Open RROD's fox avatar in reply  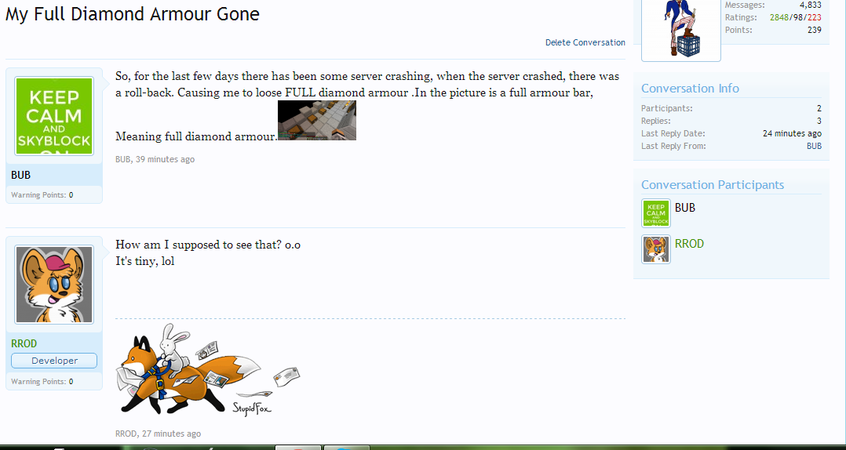click(x=54, y=285)
